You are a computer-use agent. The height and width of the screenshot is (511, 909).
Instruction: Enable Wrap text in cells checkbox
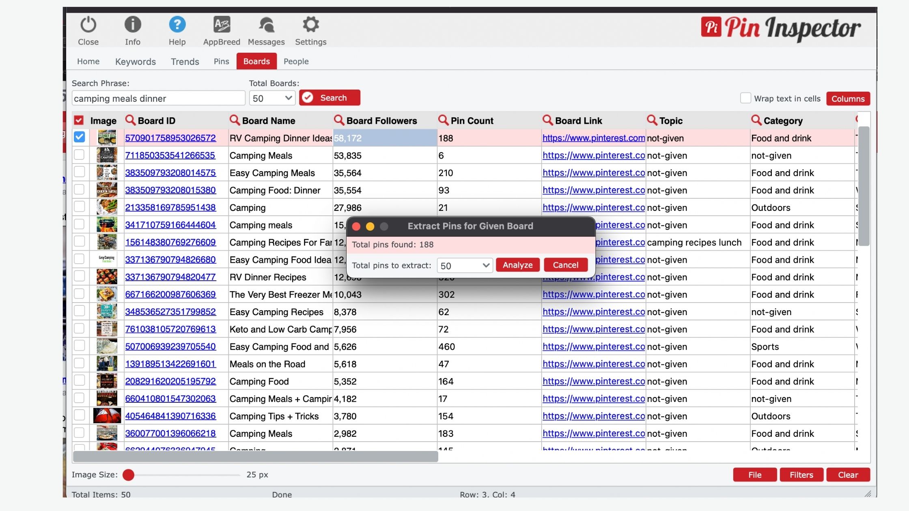click(745, 98)
